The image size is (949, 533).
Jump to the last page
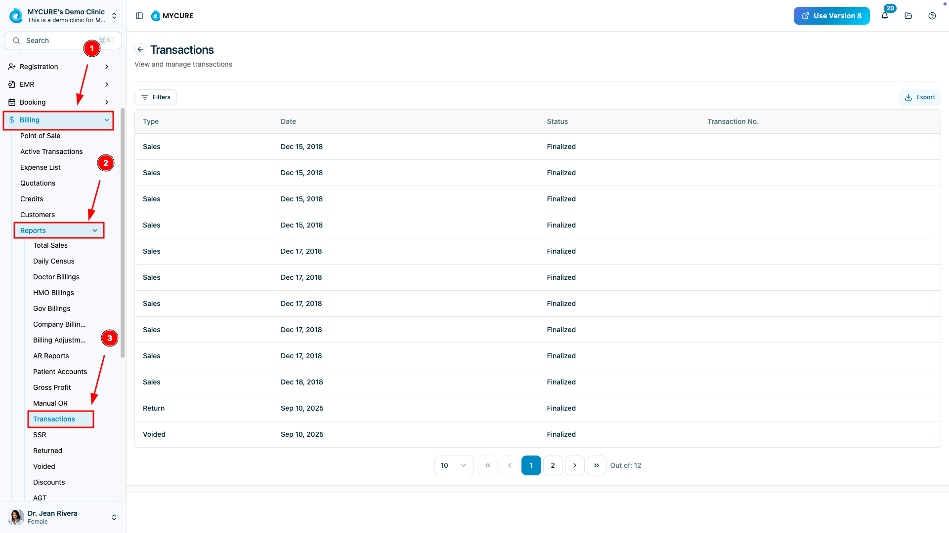[x=596, y=465]
